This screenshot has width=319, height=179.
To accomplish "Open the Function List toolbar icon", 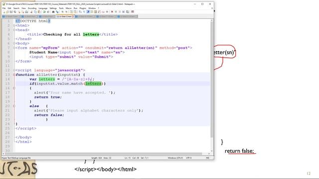I will pyautogui.click(x=99, y=12).
